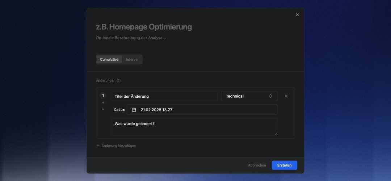
Task: Select the Cumulative mode
Action: tap(109, 60)
